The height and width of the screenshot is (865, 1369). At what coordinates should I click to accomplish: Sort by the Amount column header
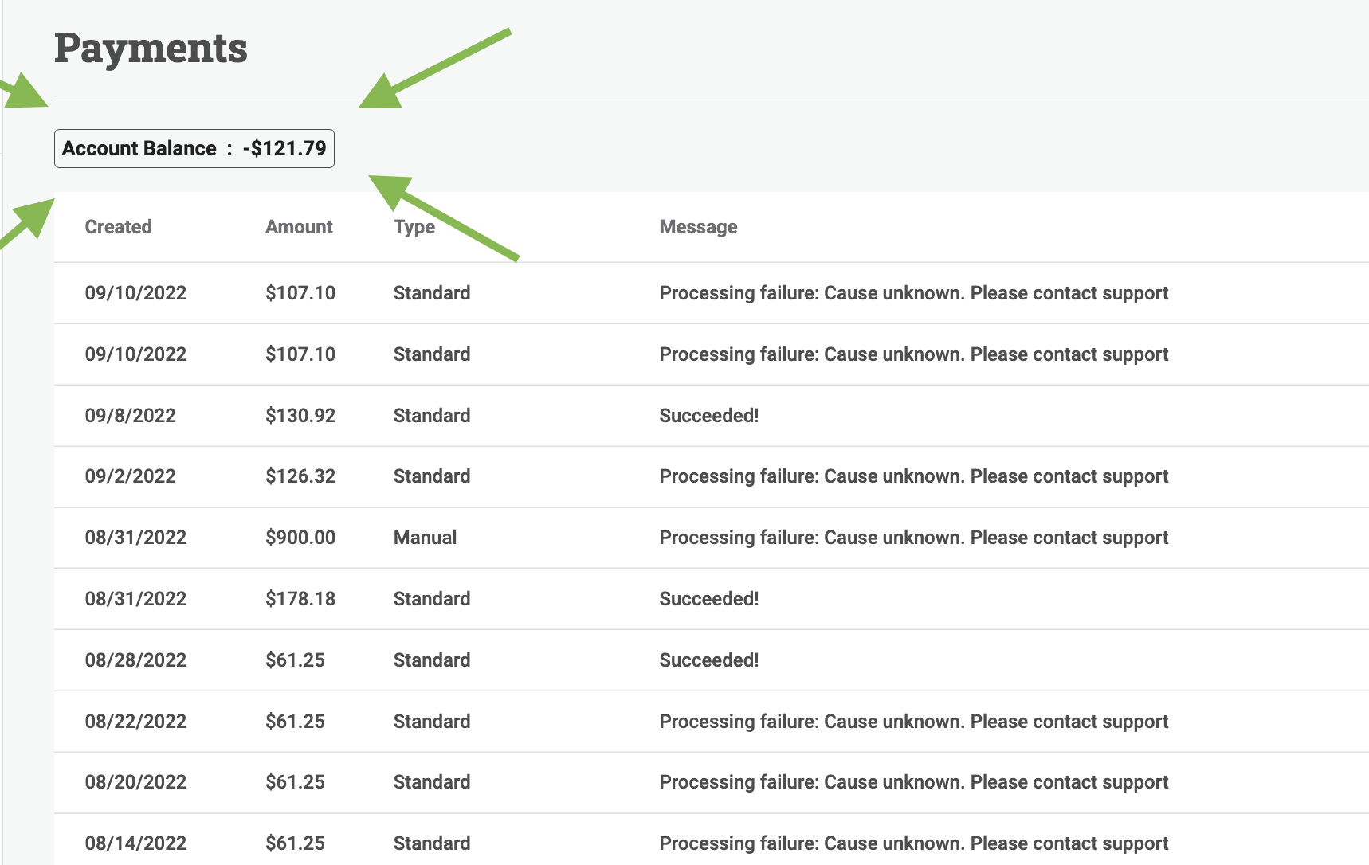coord(299,227)
